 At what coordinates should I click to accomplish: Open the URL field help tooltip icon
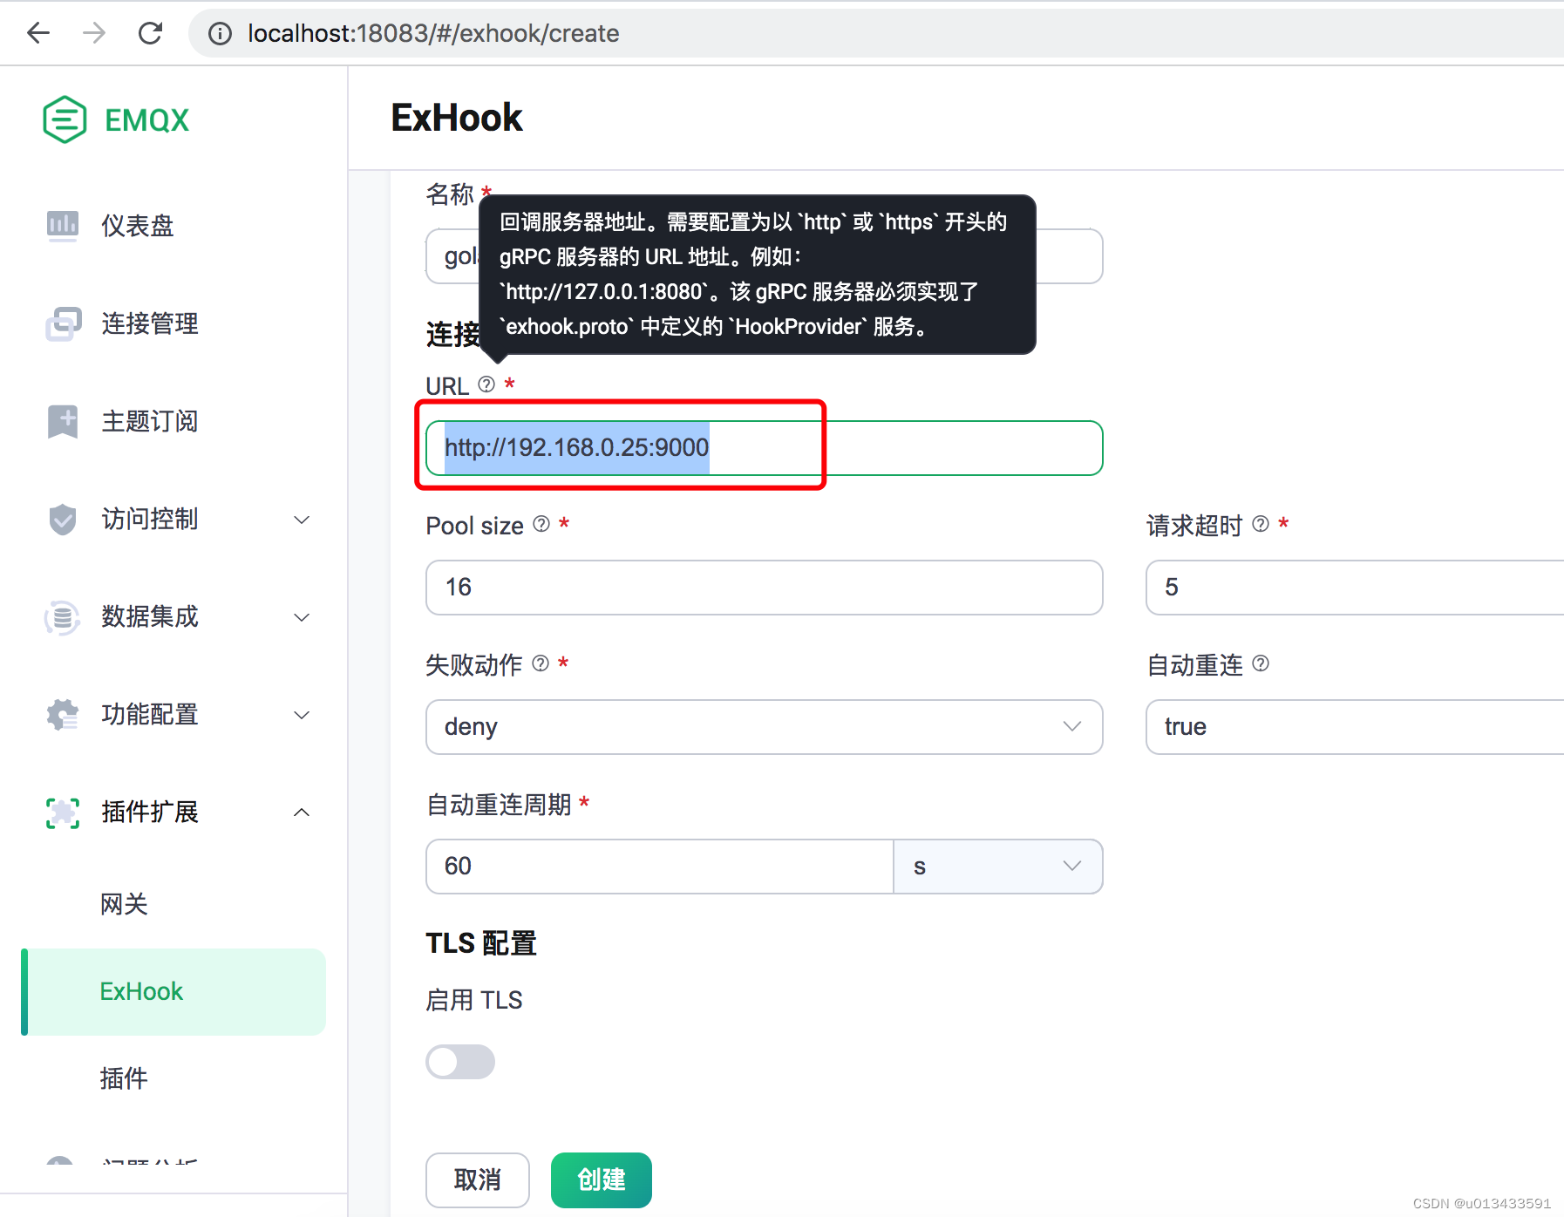tap(486, 384)
